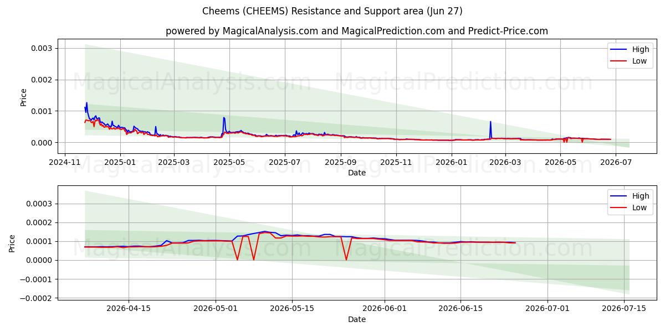Click the top chart 'Price' y-axis label
Screen dimensions: 665x332
tap(23, 97)
